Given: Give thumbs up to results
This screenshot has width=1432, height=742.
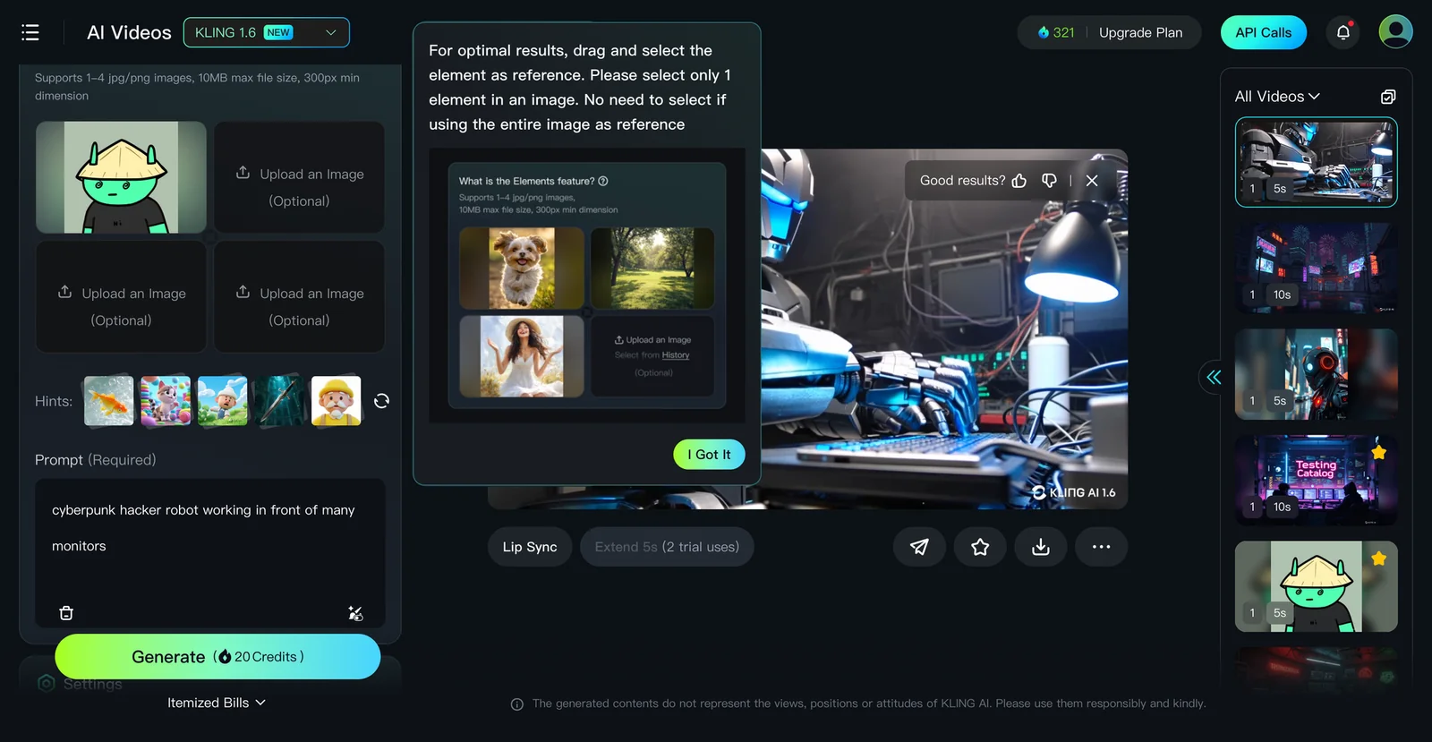Looking at the screenshot, I should (1019, 181).
